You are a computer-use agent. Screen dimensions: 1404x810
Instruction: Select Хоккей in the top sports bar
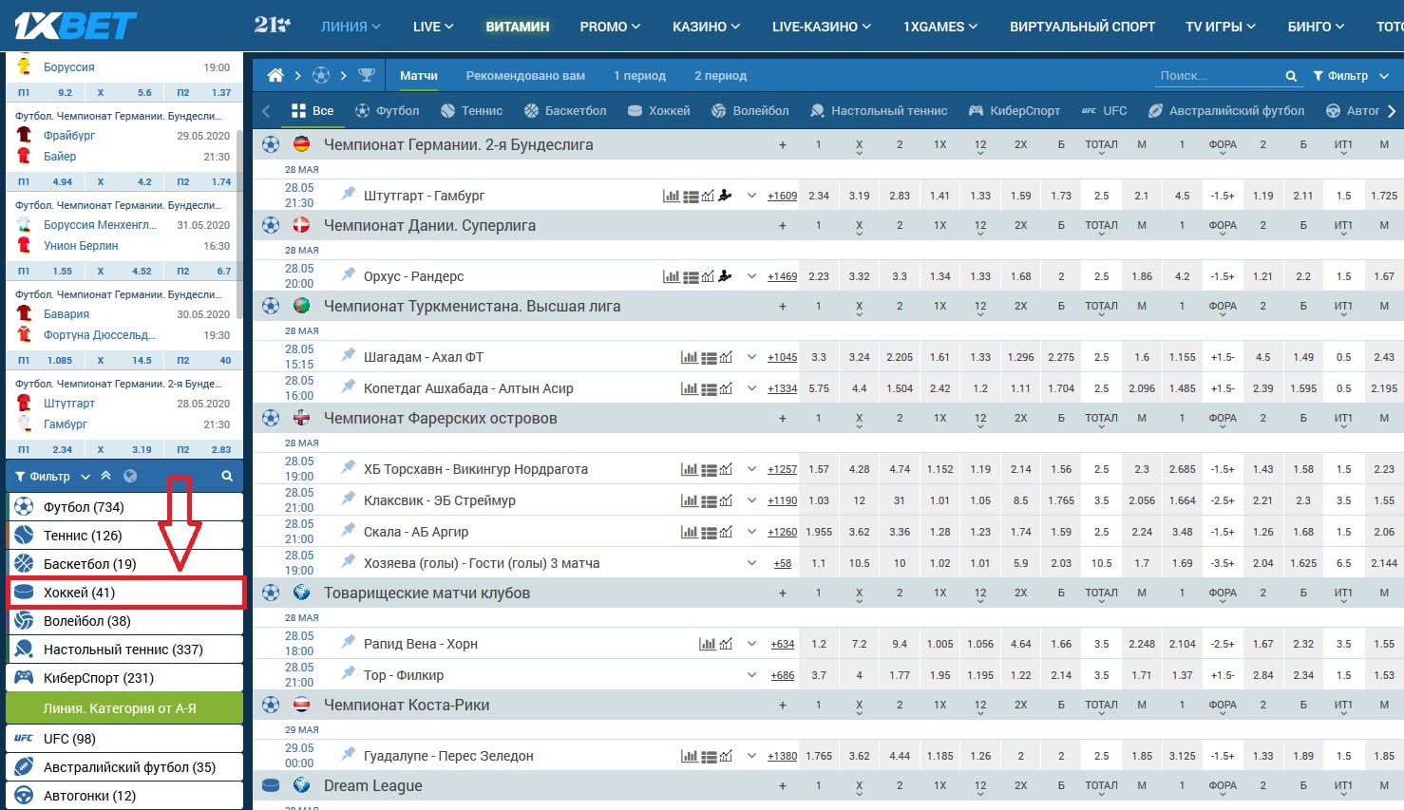(658, 110)
